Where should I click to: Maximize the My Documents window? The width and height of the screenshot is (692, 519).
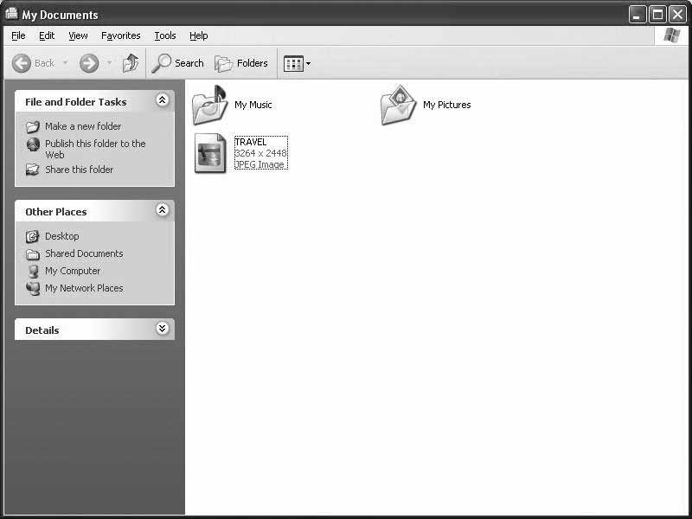pos(657,15)
